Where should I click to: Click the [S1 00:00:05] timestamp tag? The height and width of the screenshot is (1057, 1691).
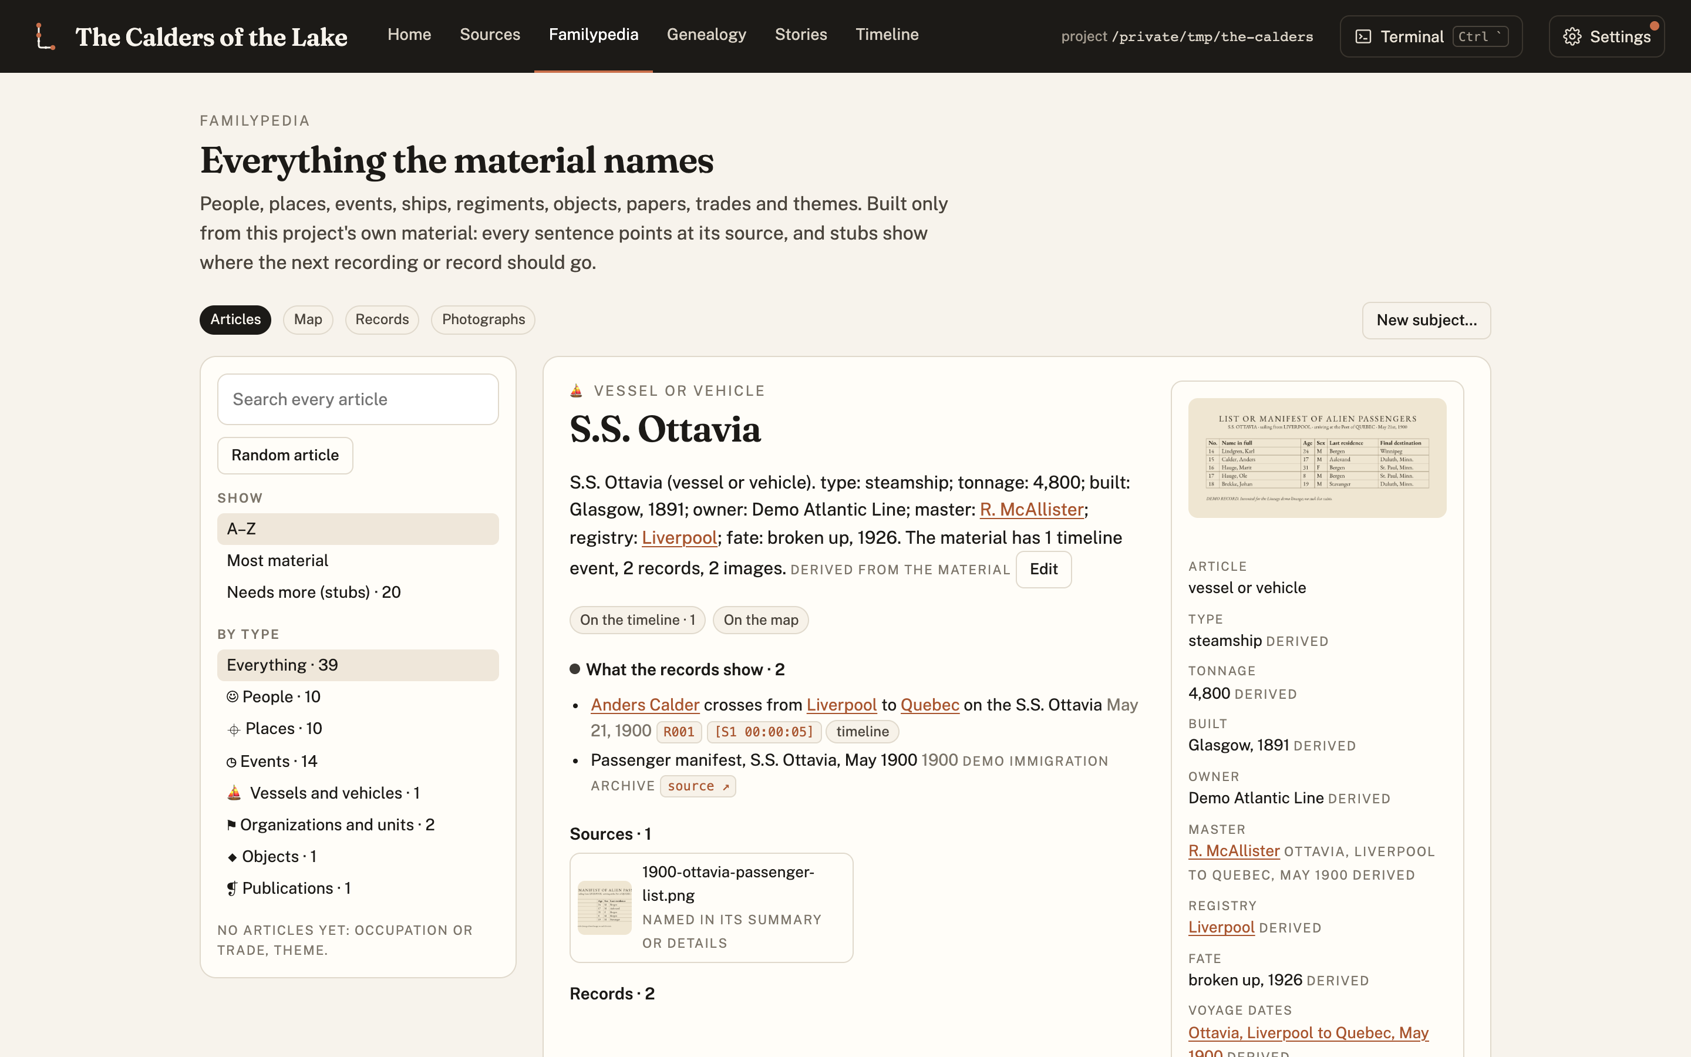764,732
